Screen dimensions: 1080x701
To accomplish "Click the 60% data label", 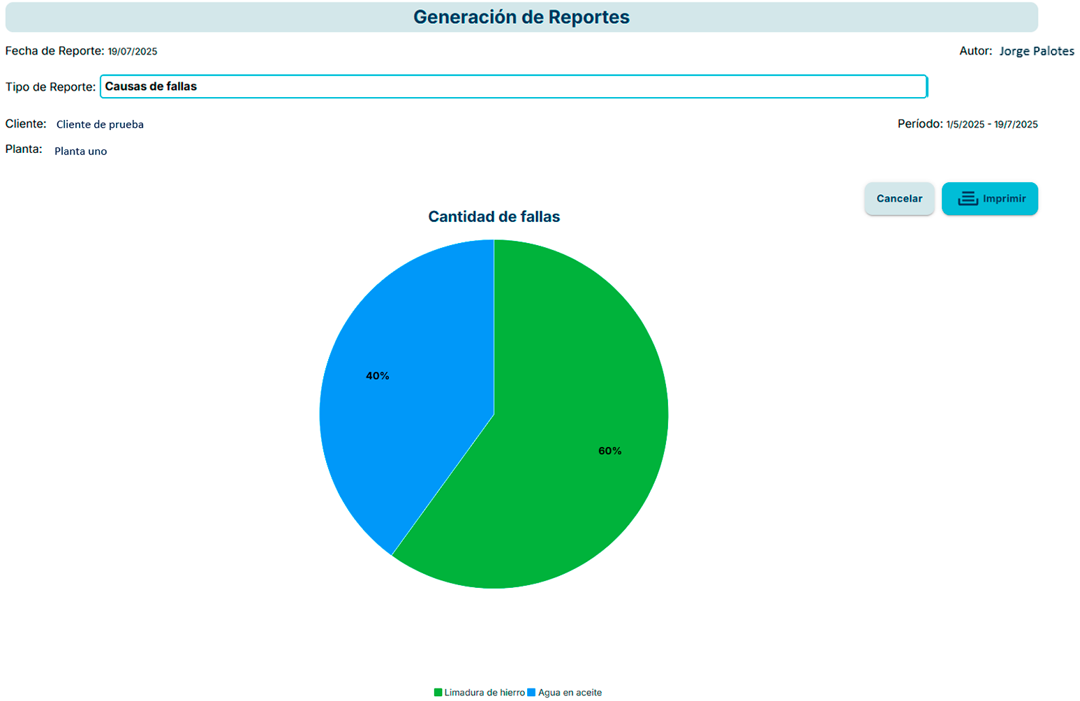I will (609, 451).
